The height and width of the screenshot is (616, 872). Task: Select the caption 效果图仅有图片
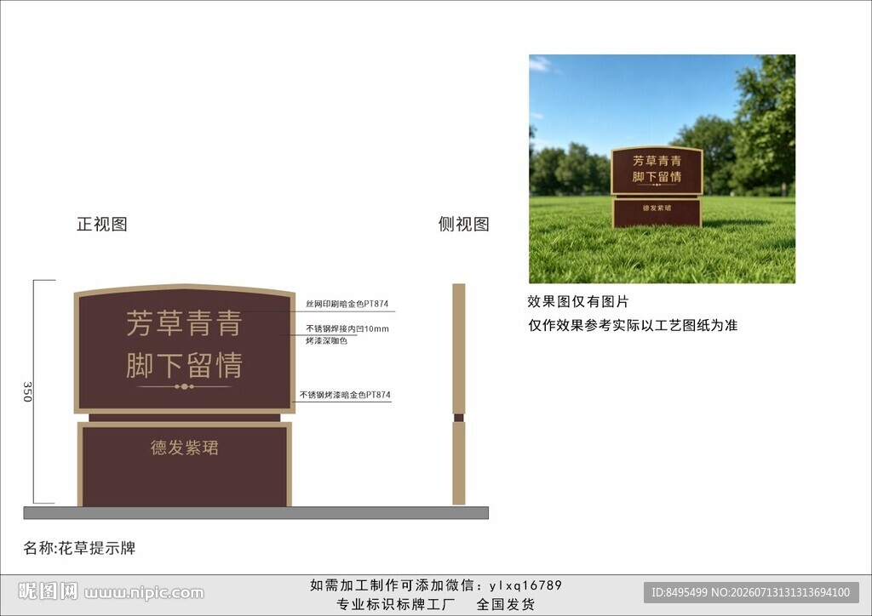(578, 301)
